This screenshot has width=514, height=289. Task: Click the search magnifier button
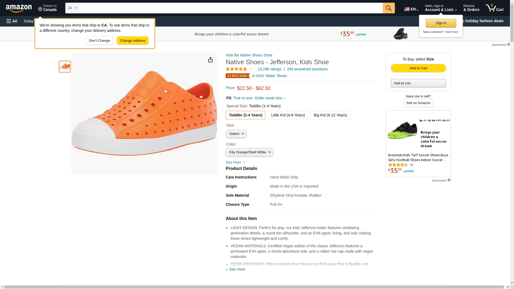click(388, 8)
